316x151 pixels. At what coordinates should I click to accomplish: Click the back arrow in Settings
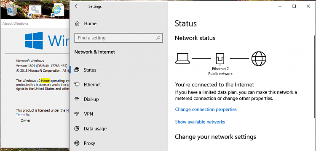point(77,6)
